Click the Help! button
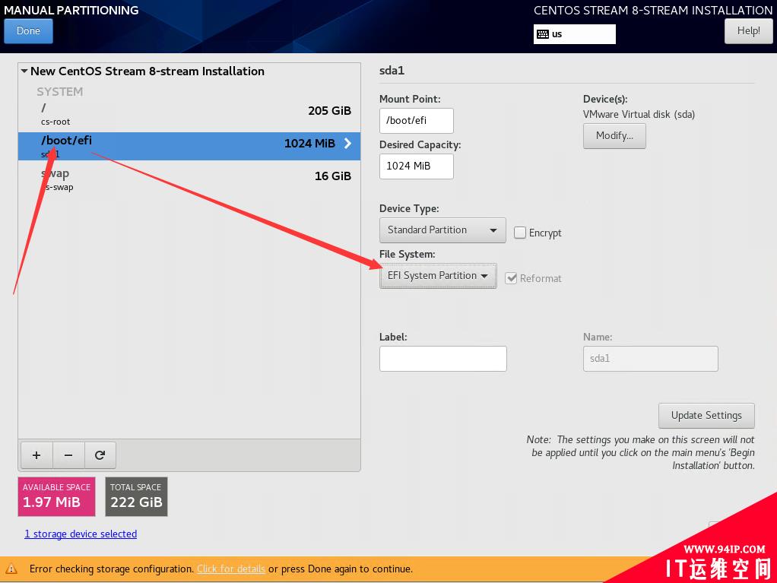Screen dimensions: 777x583 click(748, 31)
